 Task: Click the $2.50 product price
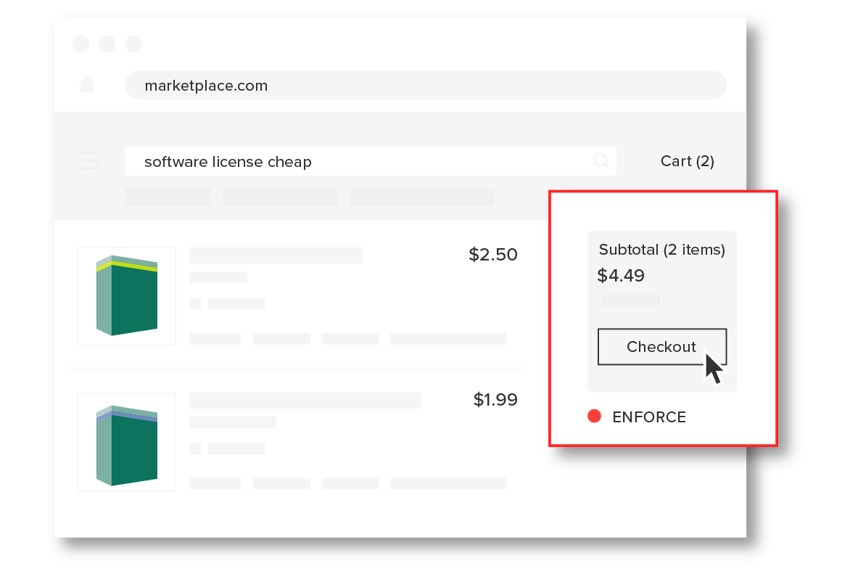pos(492,255)
